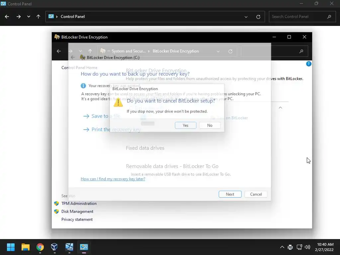Viewport: 340px width, 255px height.
Task: Open recent locations dropdown in Control Panel
Action: click(29, 17)
